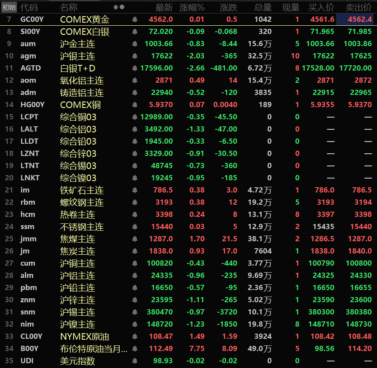Click the 代码 column header
This screenshot has width=377, height=368.
tap(29, 7)
